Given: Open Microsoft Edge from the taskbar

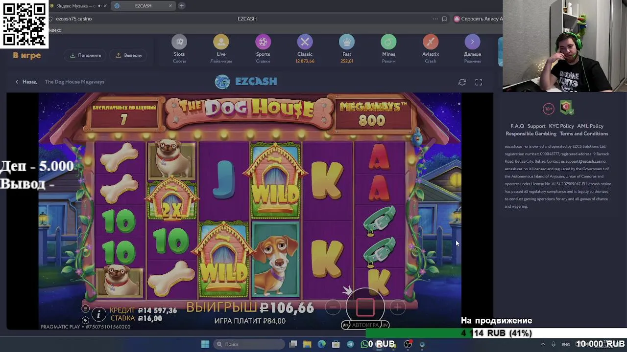Looking at the screenshot, I should click(322, 344).
